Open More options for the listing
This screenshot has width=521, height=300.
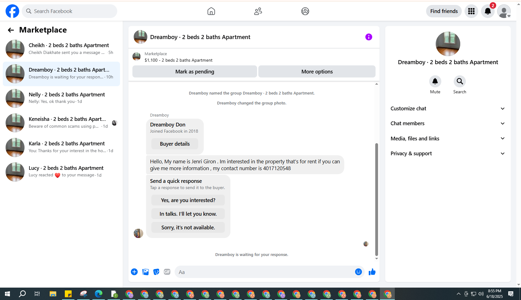pos(317,72)
